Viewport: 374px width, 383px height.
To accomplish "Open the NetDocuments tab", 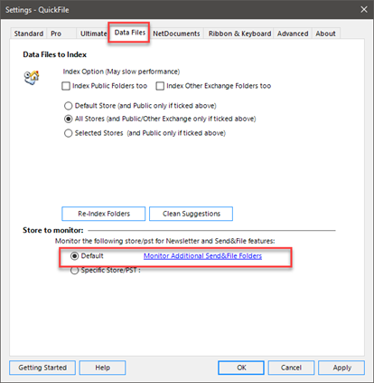I will (176, 34).
